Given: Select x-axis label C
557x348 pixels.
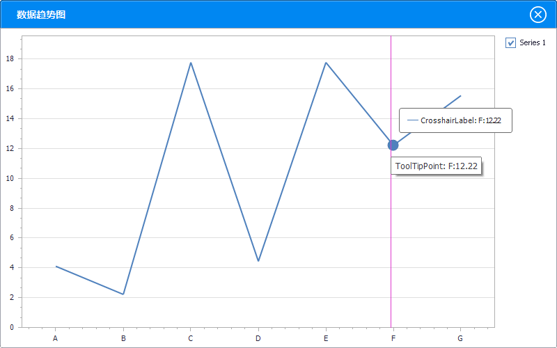Looking at the screenshot, I should pos(190,338).
